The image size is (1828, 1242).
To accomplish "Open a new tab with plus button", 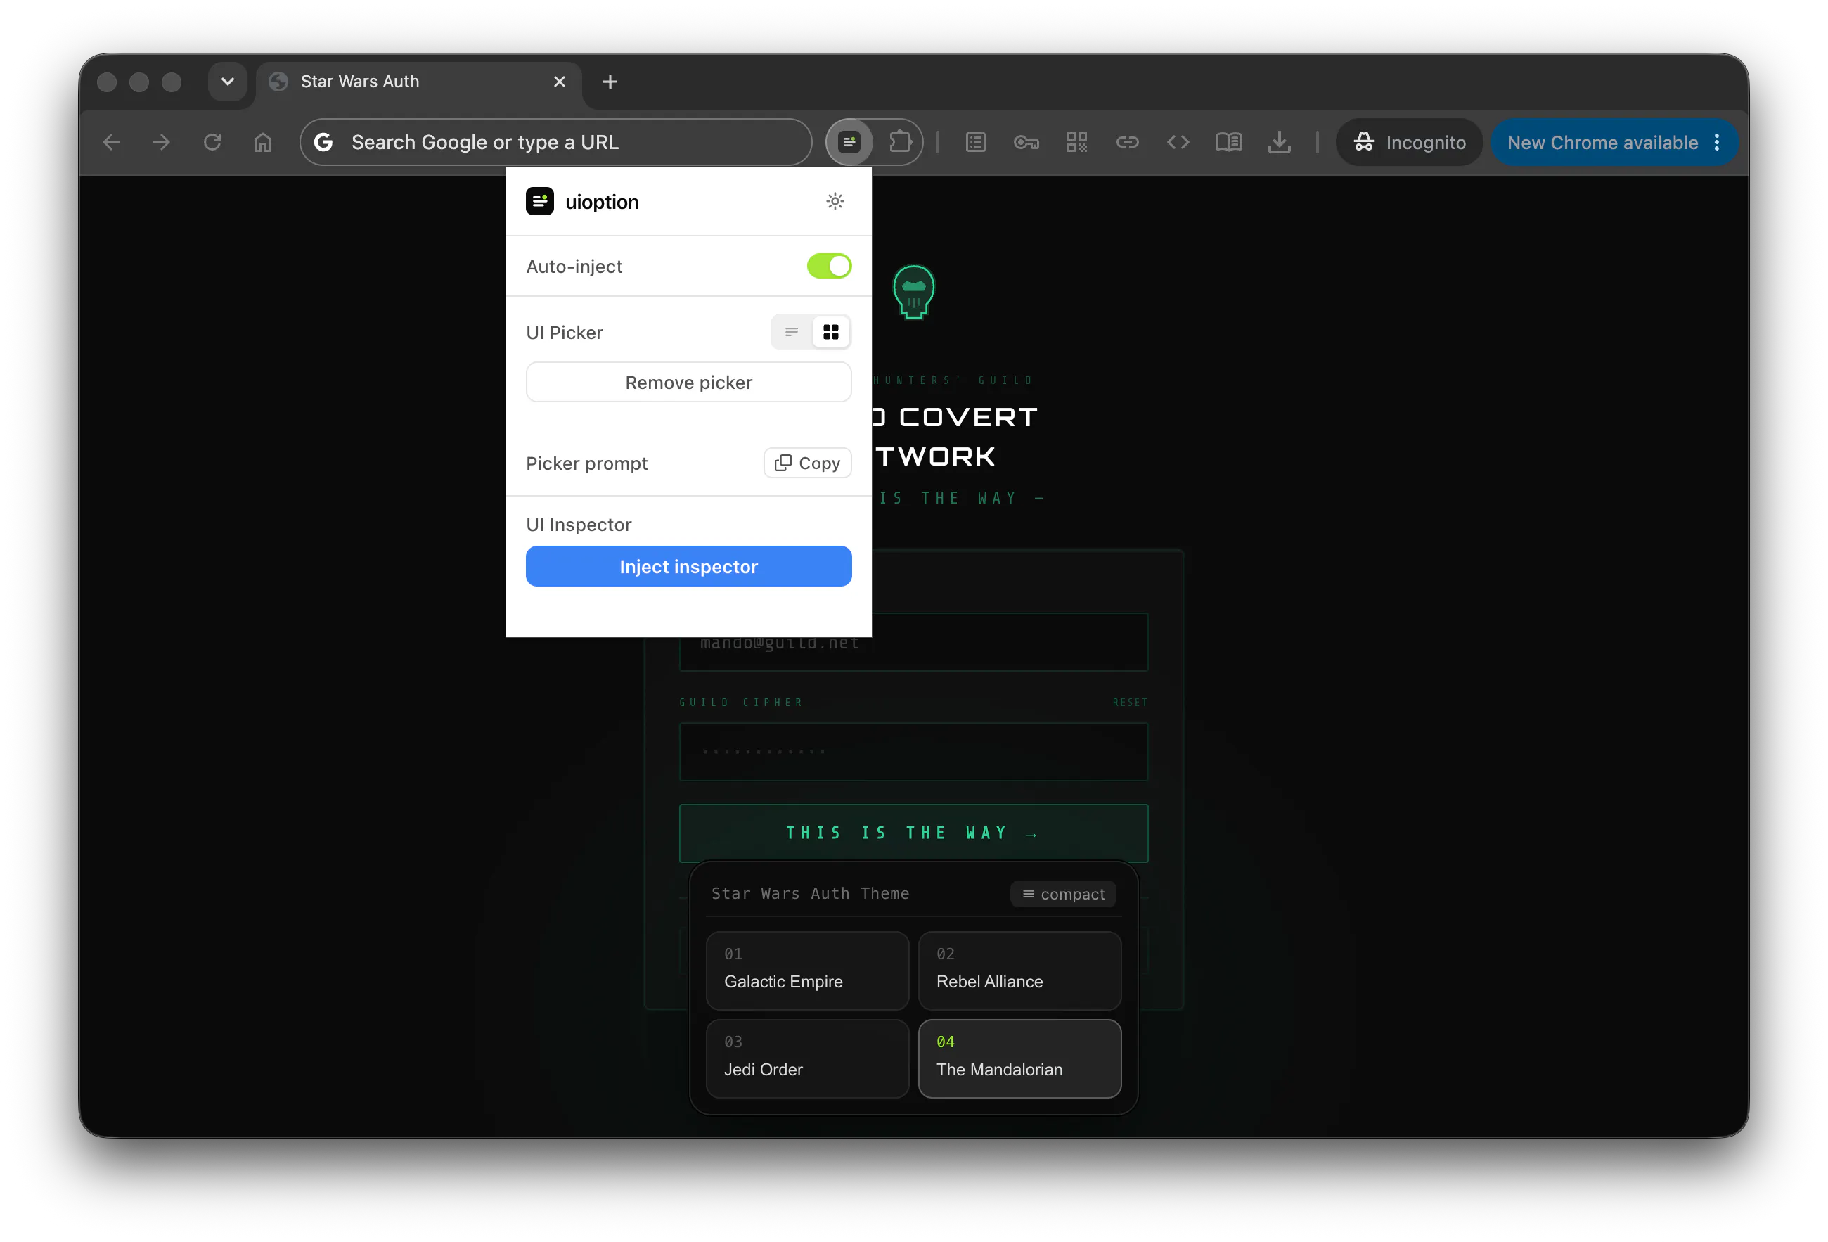I will 610,82.
